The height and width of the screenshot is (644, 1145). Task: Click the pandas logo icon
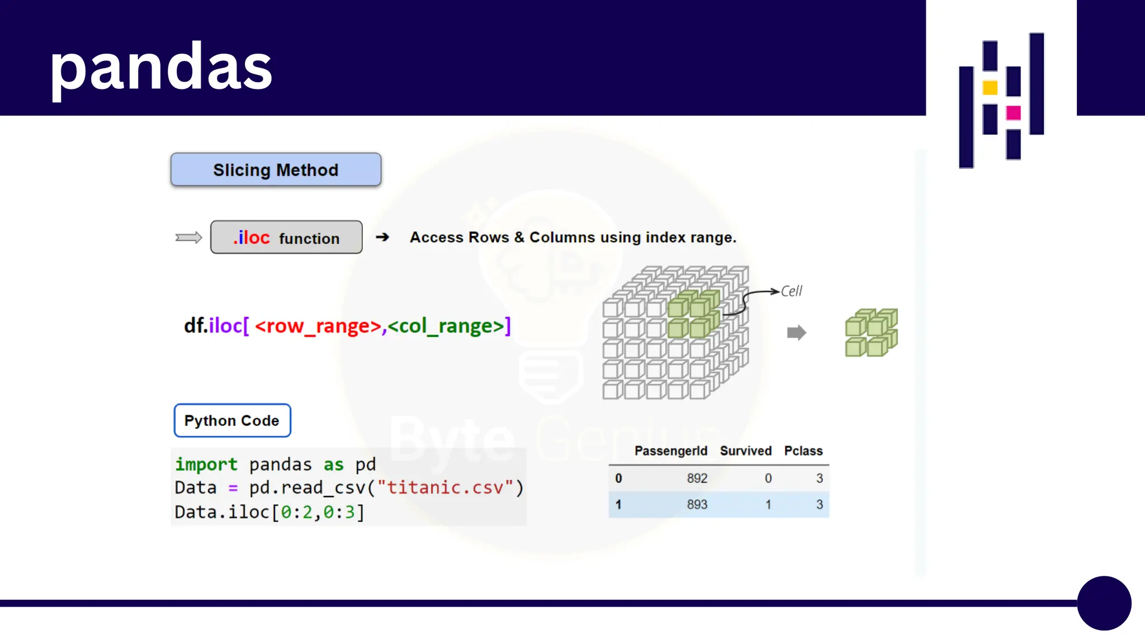click(x=1001, y=101)
